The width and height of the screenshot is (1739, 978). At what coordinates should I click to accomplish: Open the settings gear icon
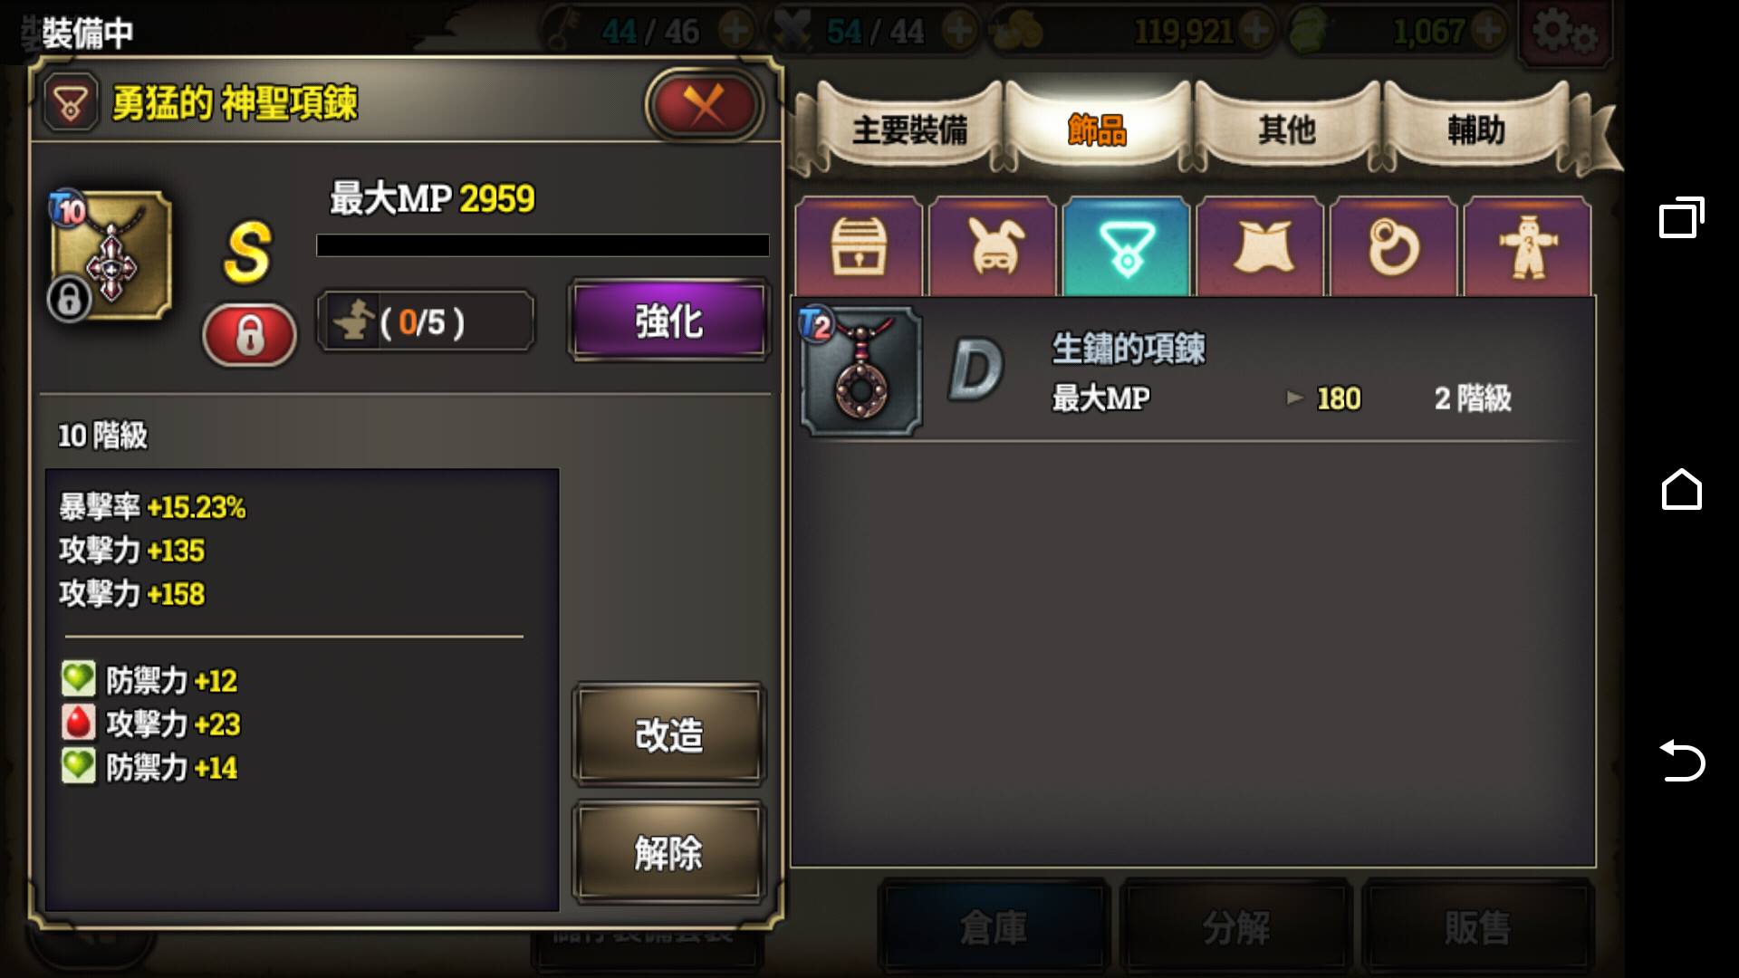tap(1564, 33)
